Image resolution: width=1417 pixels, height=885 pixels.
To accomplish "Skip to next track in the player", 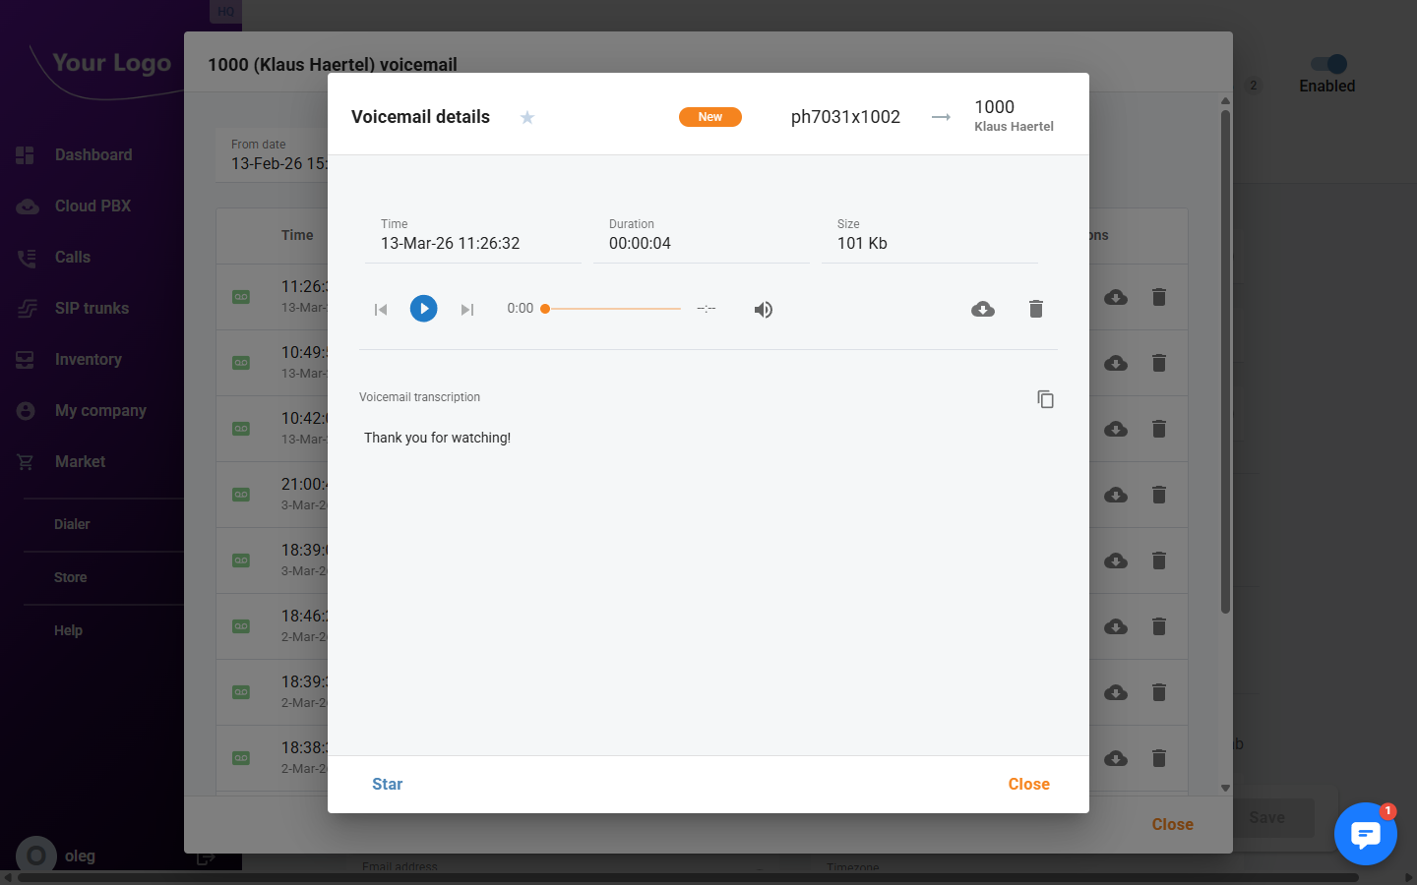I will click(467, 309).
